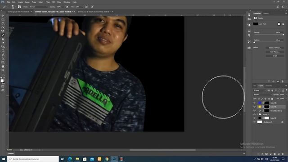Click the search icon at top right
This screenshot has height=162, width=288.
click(278, 7)
